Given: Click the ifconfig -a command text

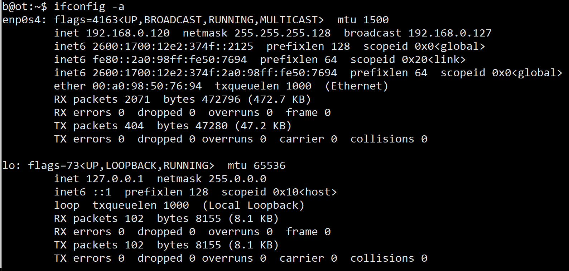Looking at the screenshot, I should click(x=89, y=6).
